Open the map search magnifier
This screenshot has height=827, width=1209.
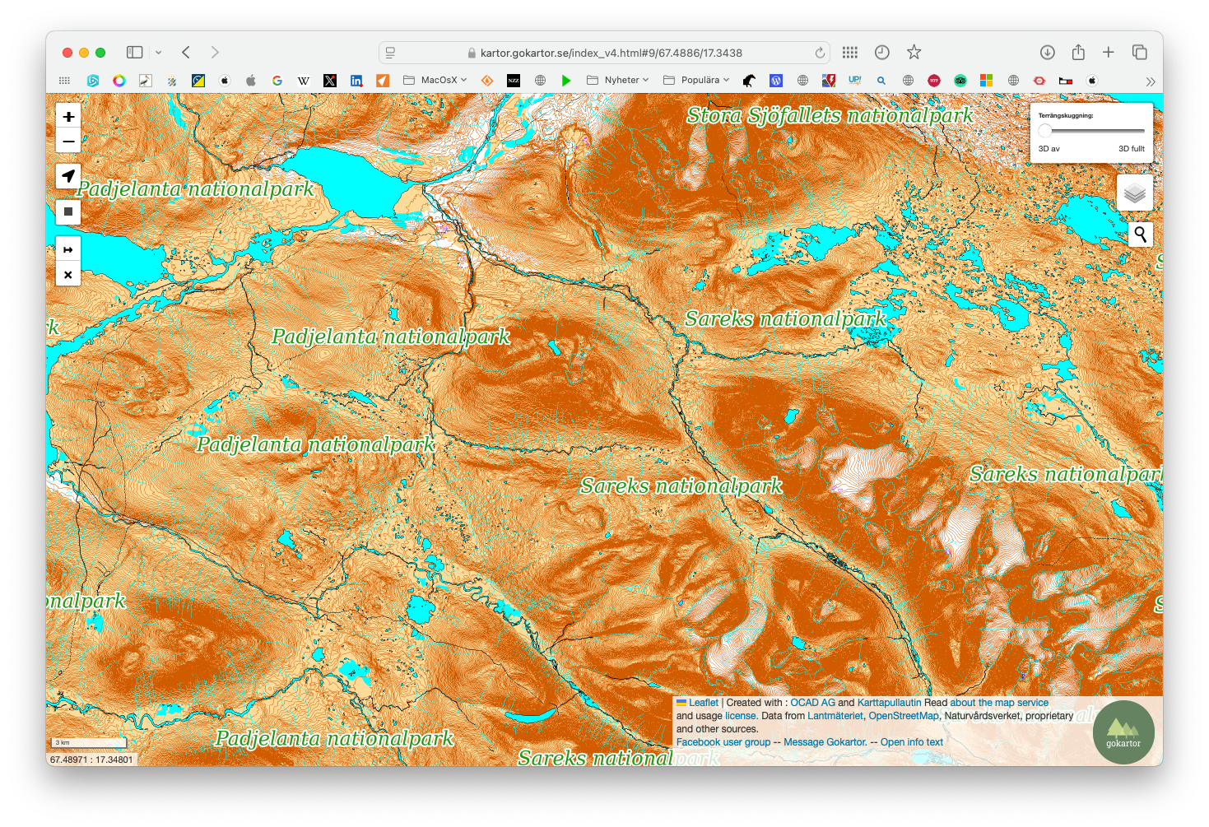[1140, 235]
